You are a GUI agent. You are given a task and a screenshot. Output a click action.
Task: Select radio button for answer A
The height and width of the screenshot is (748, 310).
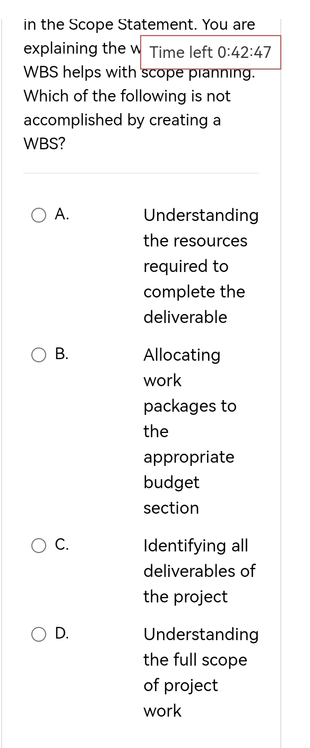coord(38,215)
